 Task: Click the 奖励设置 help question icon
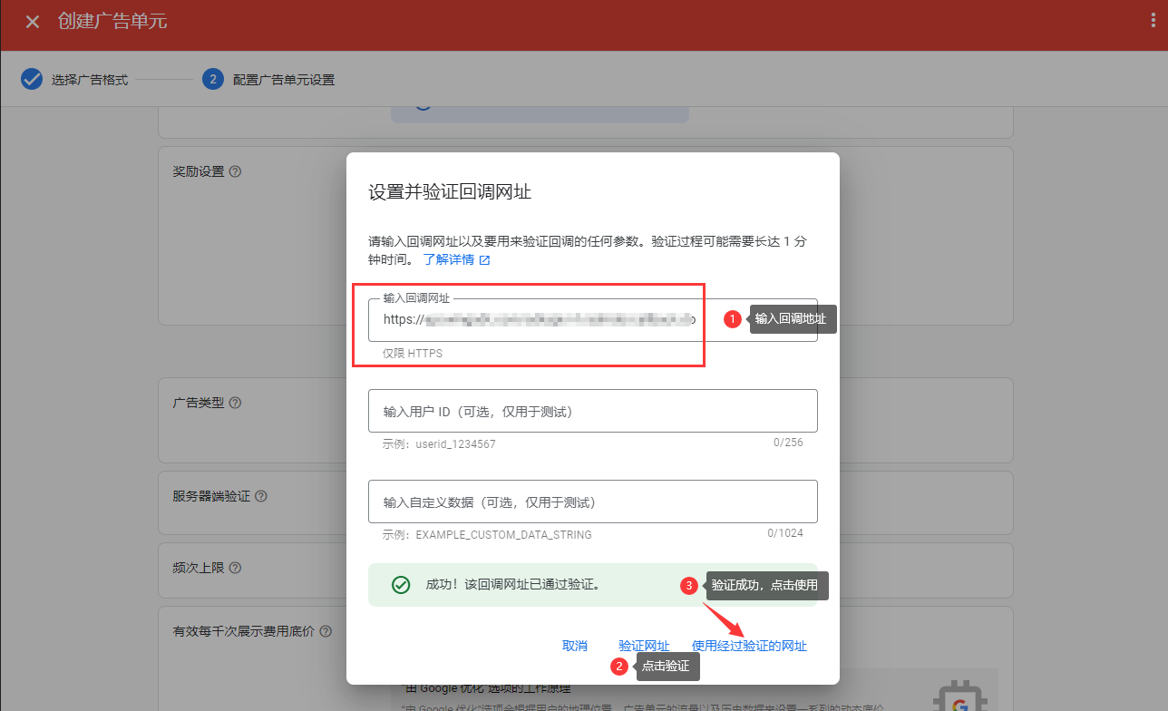(236, 171)
